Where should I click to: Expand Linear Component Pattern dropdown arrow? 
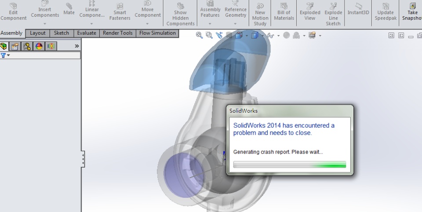[92, 24]
